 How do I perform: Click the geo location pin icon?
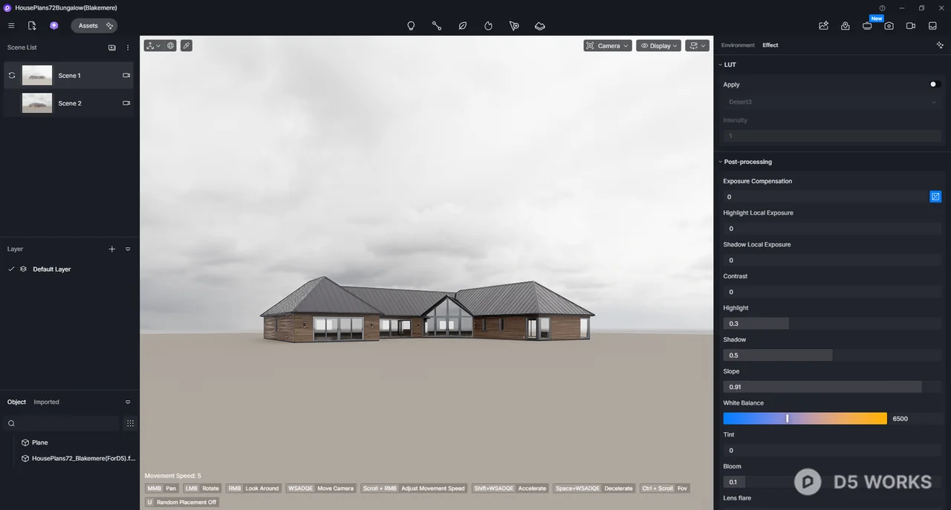[845, 25]
